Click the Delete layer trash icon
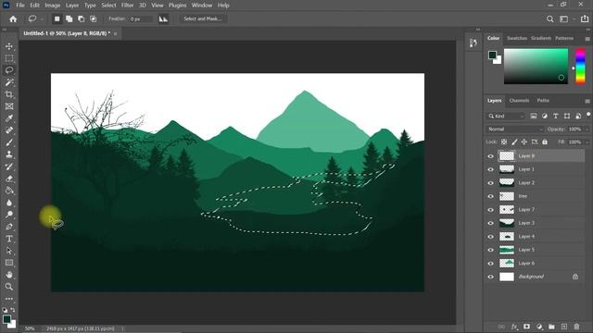The image size is (593, 333). (x=576, y=327)
